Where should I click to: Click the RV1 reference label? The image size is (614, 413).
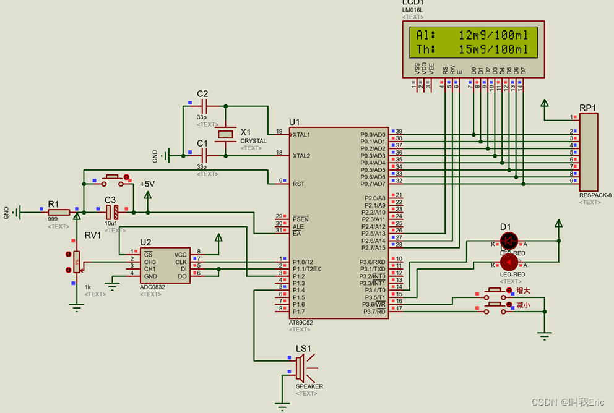click(93, 236)
